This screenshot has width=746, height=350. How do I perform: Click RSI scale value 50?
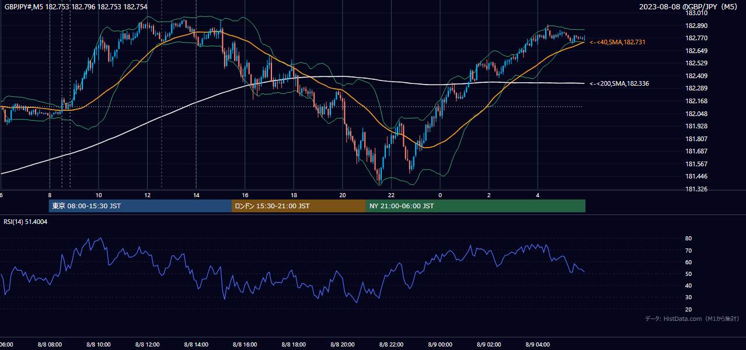pos(688,274)
